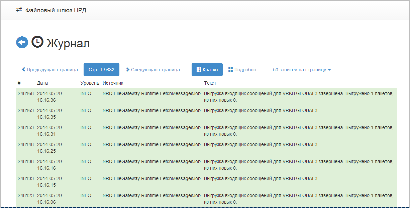Select log entry number 248148
This screenshot has height=208, width=410.
26,144
